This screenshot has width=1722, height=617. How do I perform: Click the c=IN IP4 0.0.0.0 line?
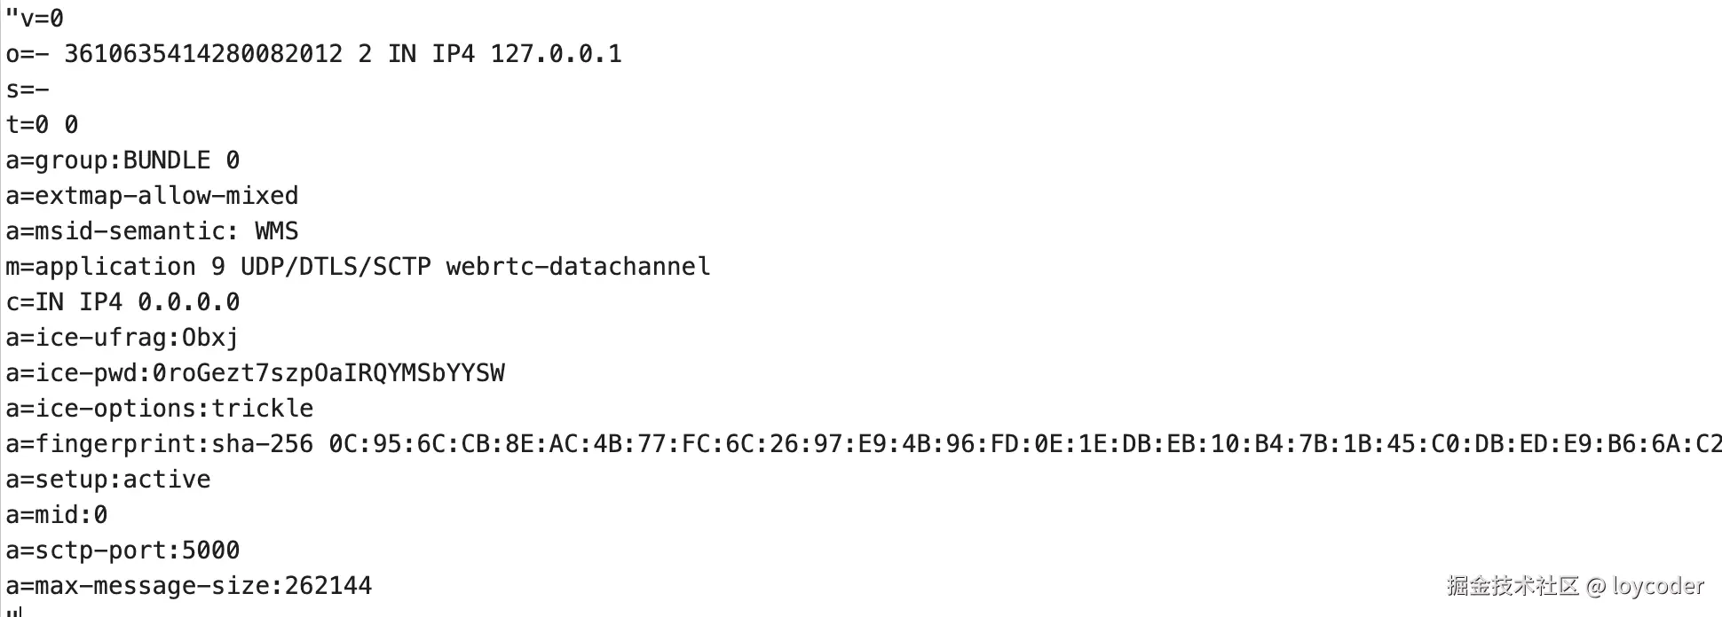(122, 302)
